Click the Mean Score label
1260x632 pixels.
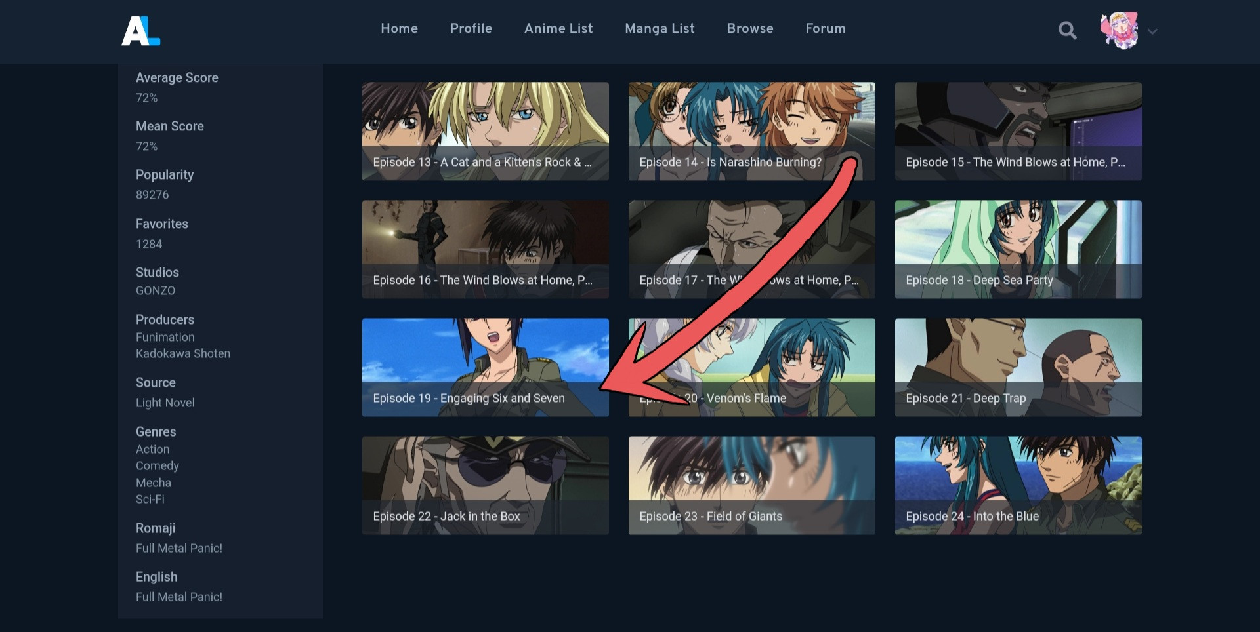tap(170, 126)
